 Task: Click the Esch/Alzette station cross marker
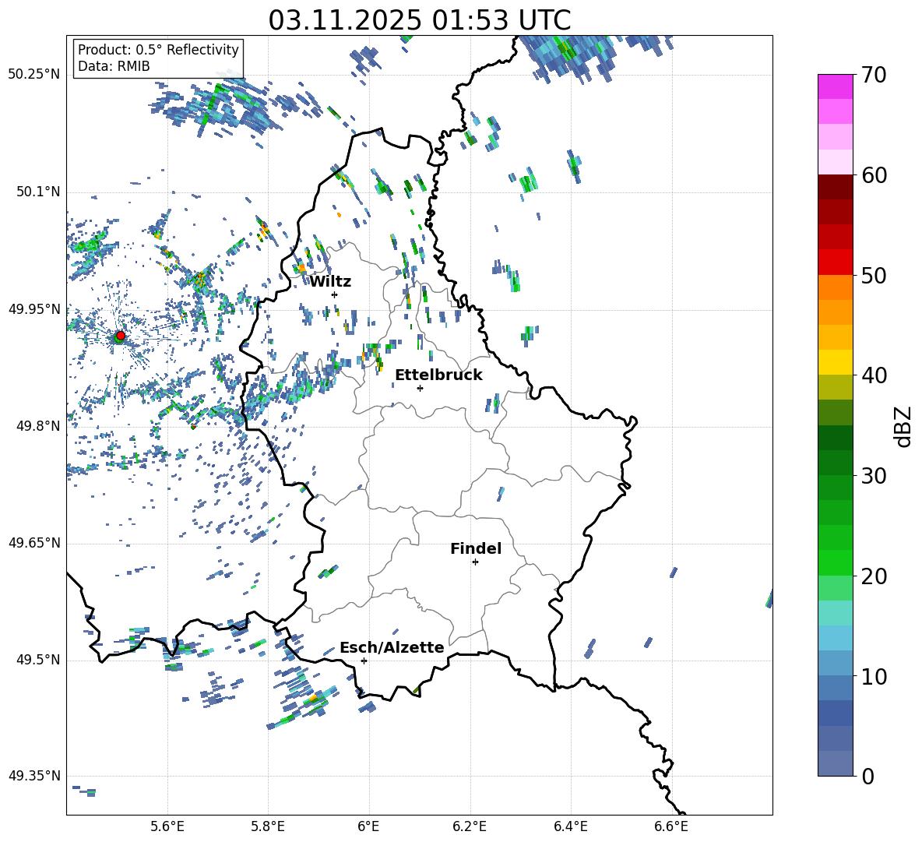click(364, 661)
